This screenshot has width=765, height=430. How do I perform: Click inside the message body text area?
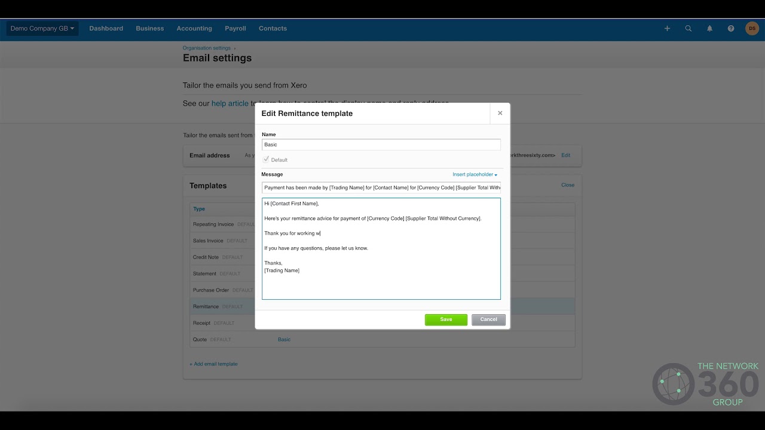pos(381,248)
